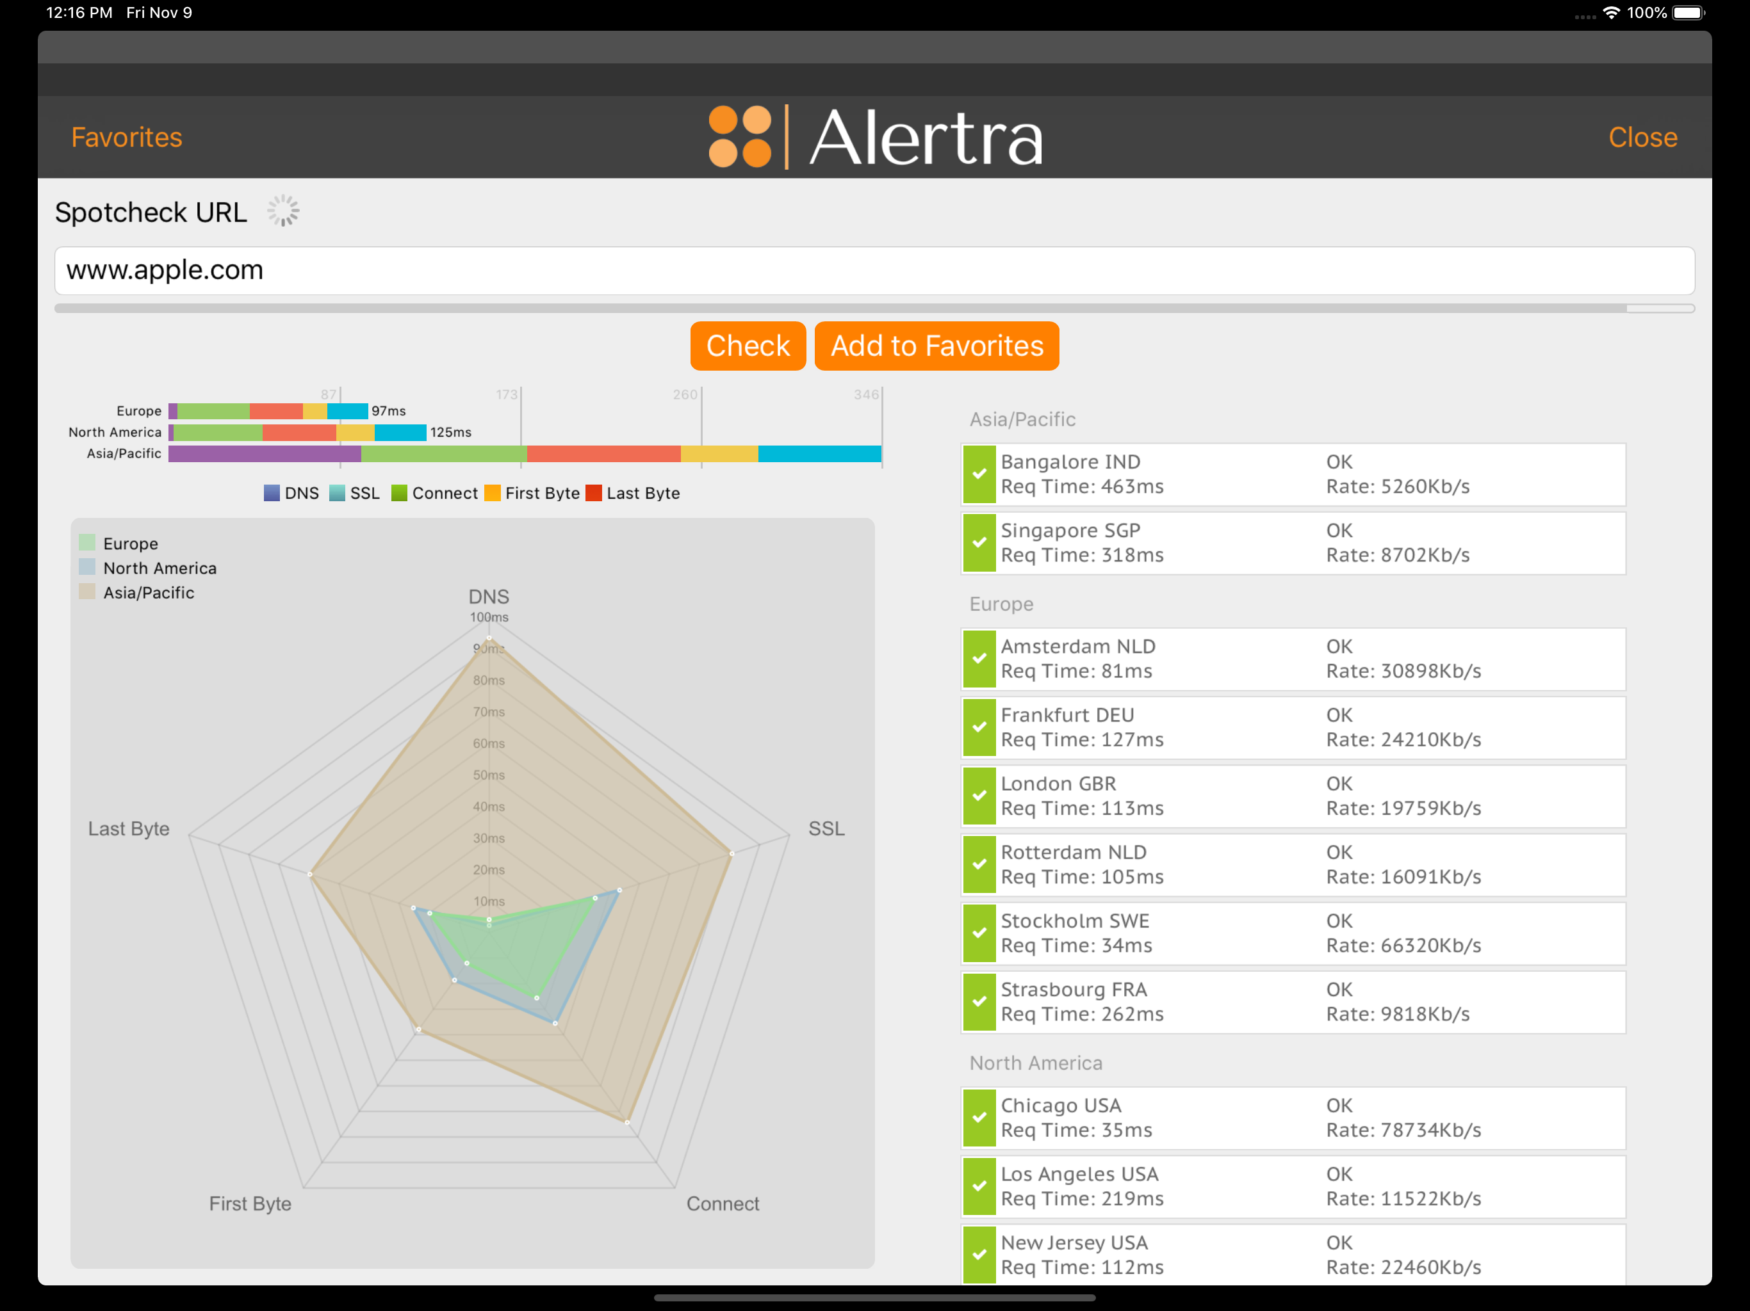Click the First Byte axis label on radar
This screenshot has width=1750, height=1311.
(x=250, y=1204)
